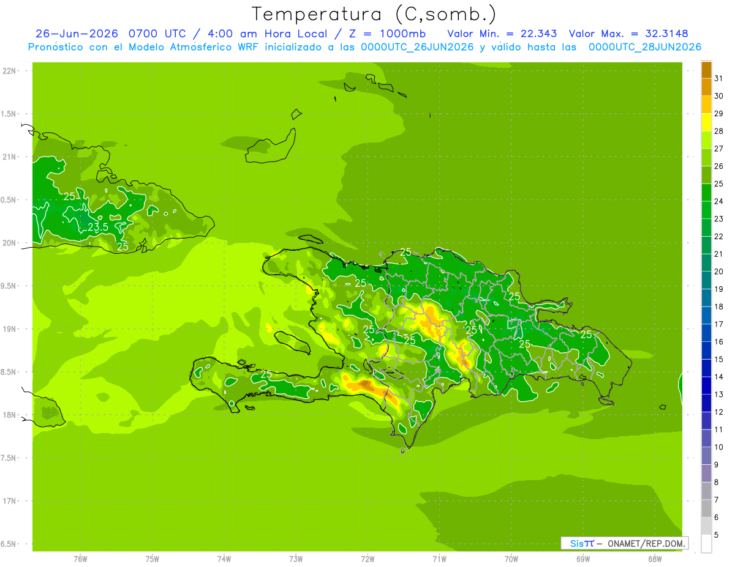
Task: Select the 24 degree green legend swatch
Action: click(706, 193)
